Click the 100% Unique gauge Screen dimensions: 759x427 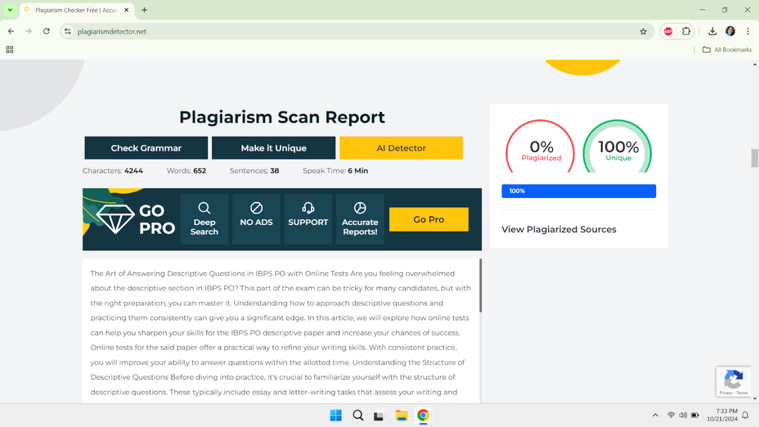[618, 146]
